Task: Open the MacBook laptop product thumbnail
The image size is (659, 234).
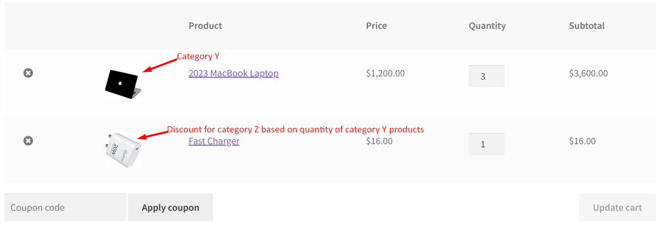Action: click(x=123, y=84)
